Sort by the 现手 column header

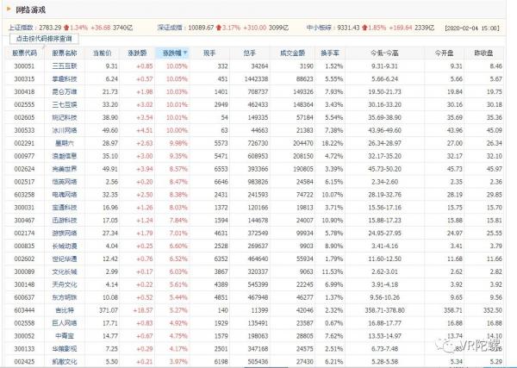[209, 53]
